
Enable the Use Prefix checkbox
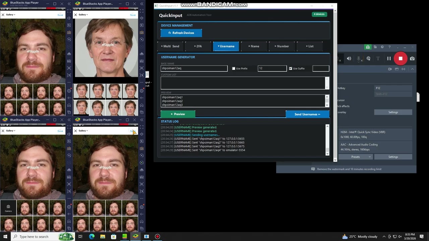(x=234, y=68)
